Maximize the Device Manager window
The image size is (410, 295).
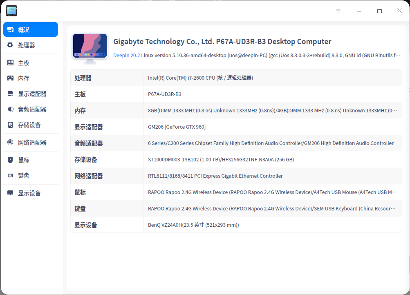click(379, 11)
